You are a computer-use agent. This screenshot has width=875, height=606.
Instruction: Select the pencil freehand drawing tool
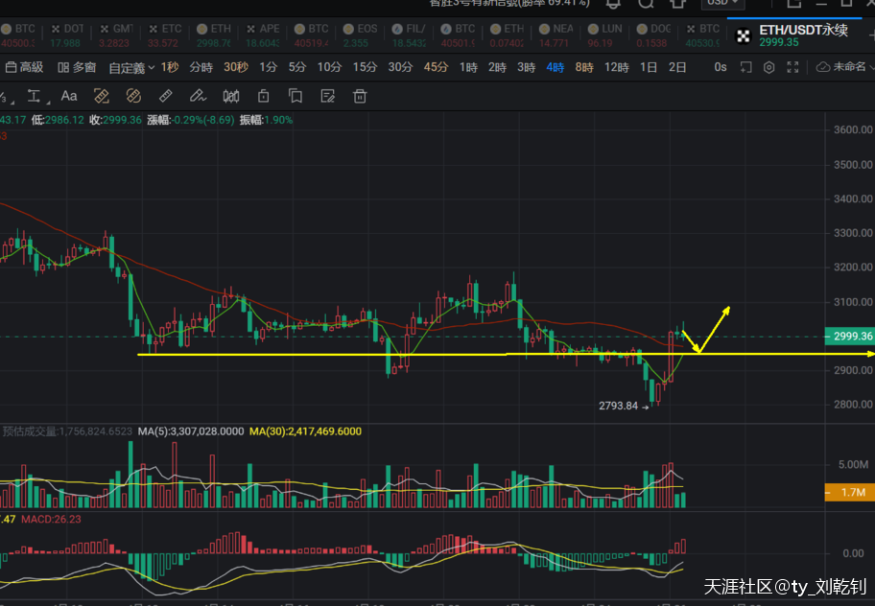point(198,96)
